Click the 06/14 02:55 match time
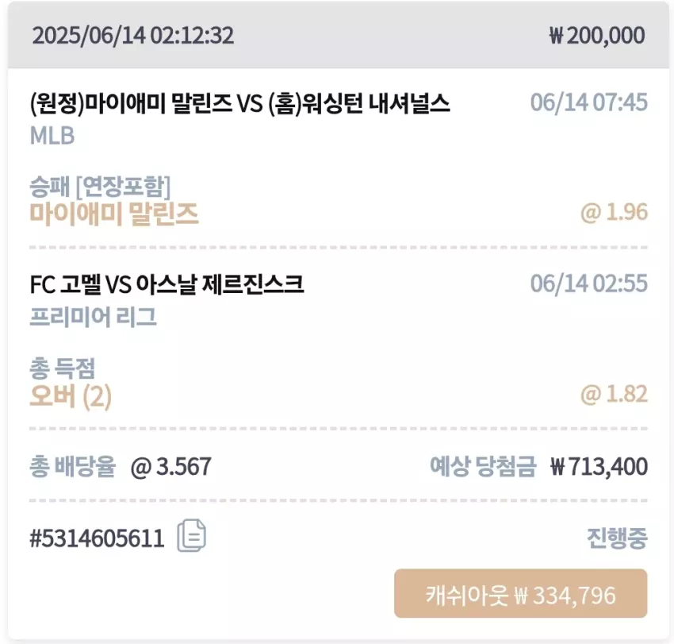The width and height of the screenshot is (674, 644). click(589, 283)
